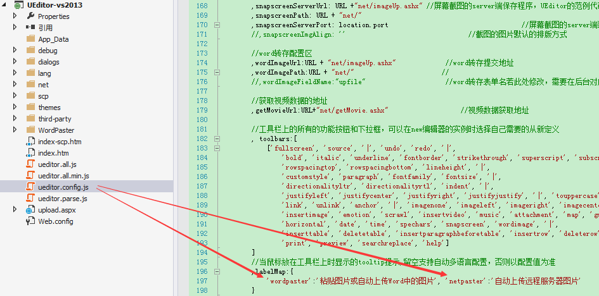This screenshot has height=296, width=599.
Task: Click 'insertimage' string on line 190
Action: 305,215
